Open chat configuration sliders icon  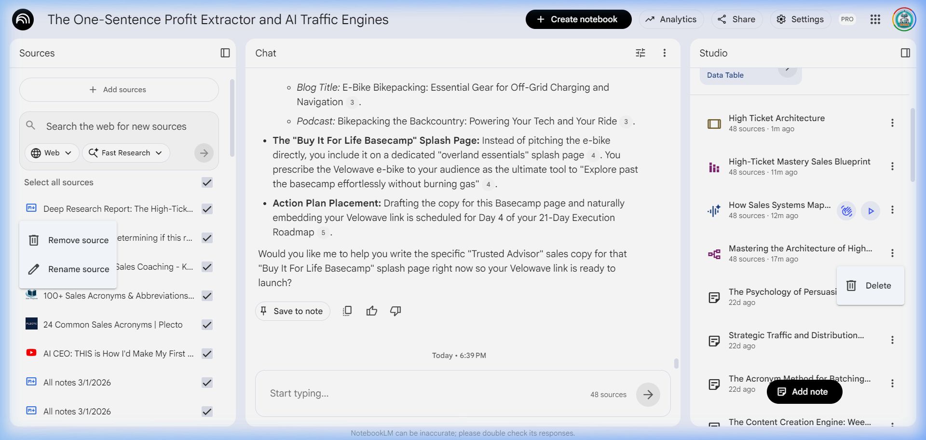tap(640, 53)
